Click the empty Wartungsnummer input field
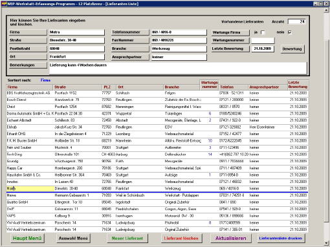The image size is (330, 247). coord(263,40)
